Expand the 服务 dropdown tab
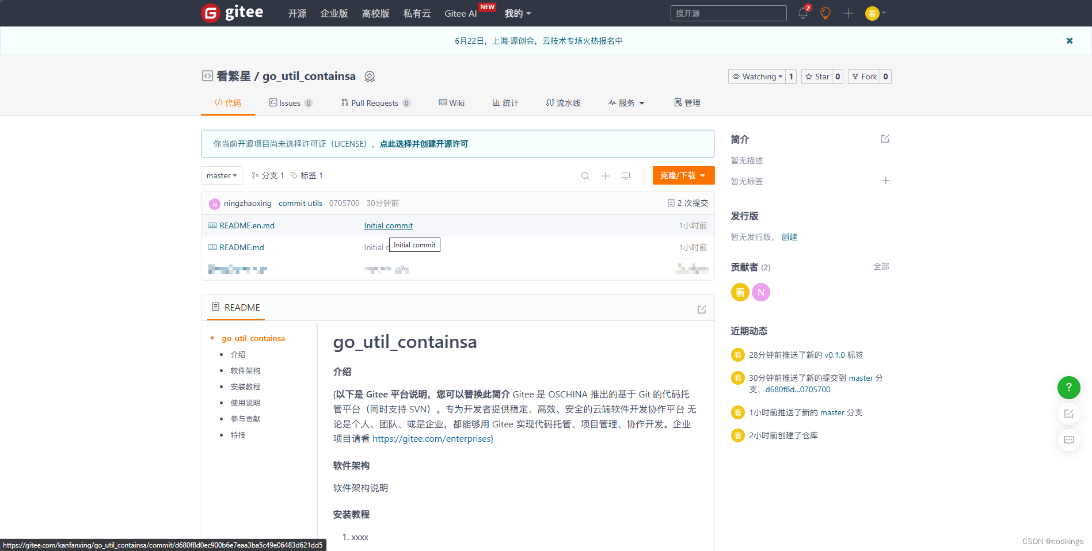Screen dimensions: 1092x551 tap(626, 103)
